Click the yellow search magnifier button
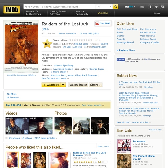This screenshot has width=168, height=168. point(116,6)
